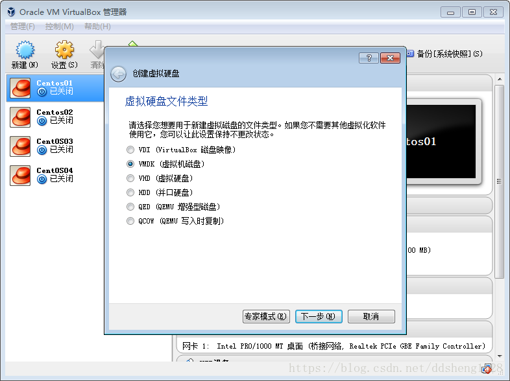Select QCOW (QEMU 写入时复制) radio option
The width and height of the screenshot is (510, 381).
[x=130, y=221]
